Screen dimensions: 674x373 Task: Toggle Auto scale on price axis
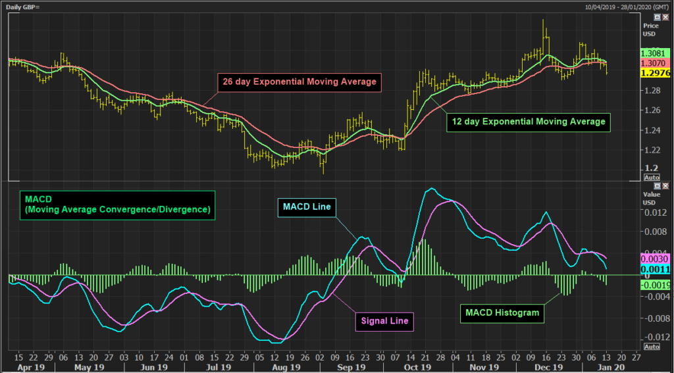click(651, 178)
